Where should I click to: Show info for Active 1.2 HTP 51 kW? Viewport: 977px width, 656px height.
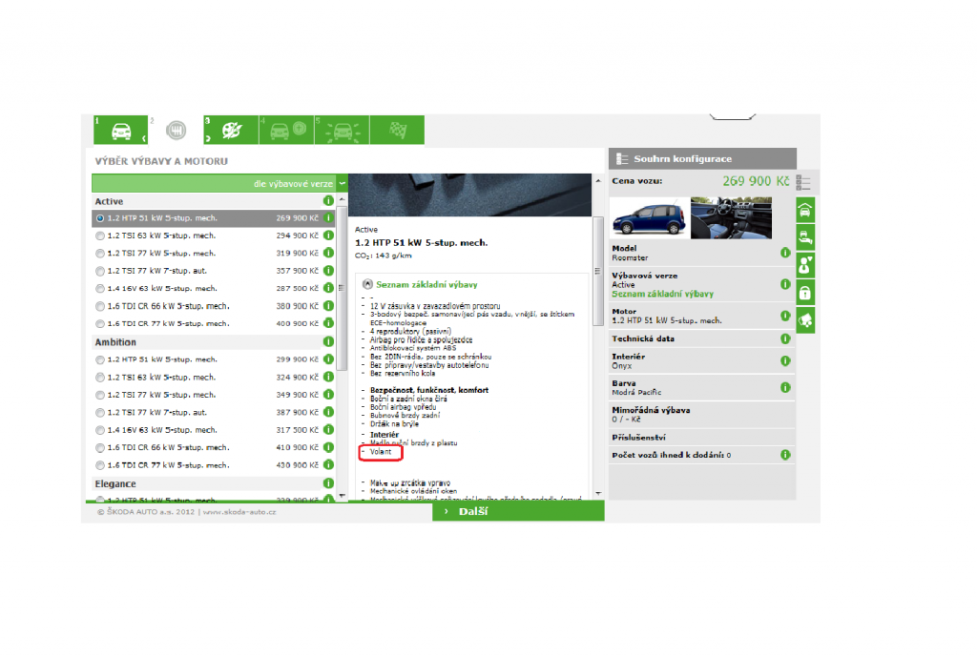click(x=328, y=218)
